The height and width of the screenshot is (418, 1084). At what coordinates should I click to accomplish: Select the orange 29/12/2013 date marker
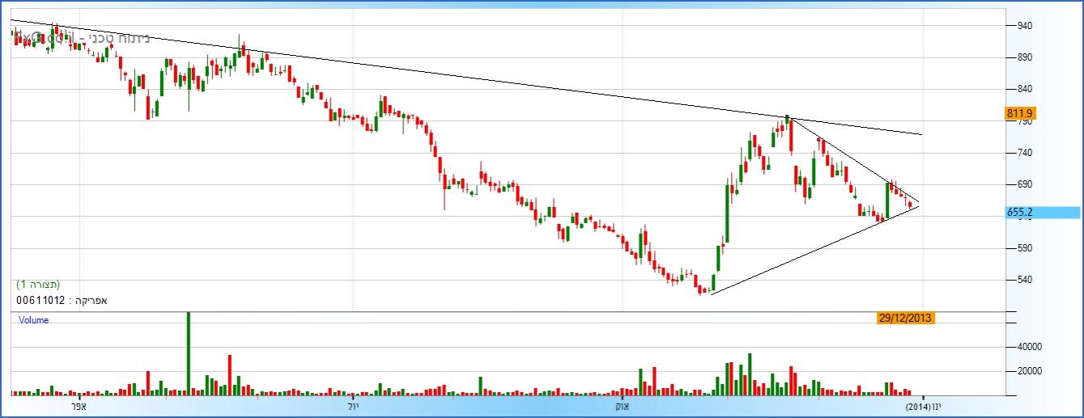(x=906, y=318)
